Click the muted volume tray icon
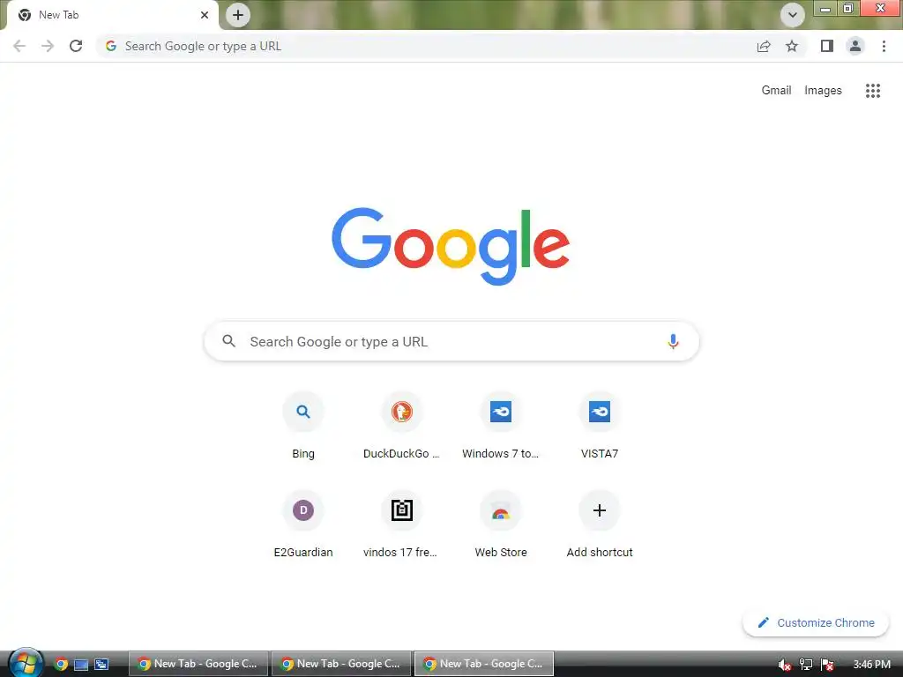Image resolution: width=903 pixels, height=677 pixels. pyautogui.click(x=784, y=665)
